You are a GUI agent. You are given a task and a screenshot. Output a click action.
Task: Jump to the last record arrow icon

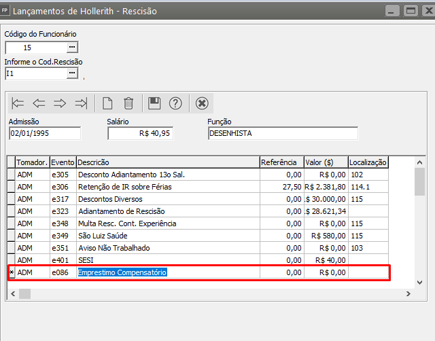pyautogui.click(x=81, y=103)
